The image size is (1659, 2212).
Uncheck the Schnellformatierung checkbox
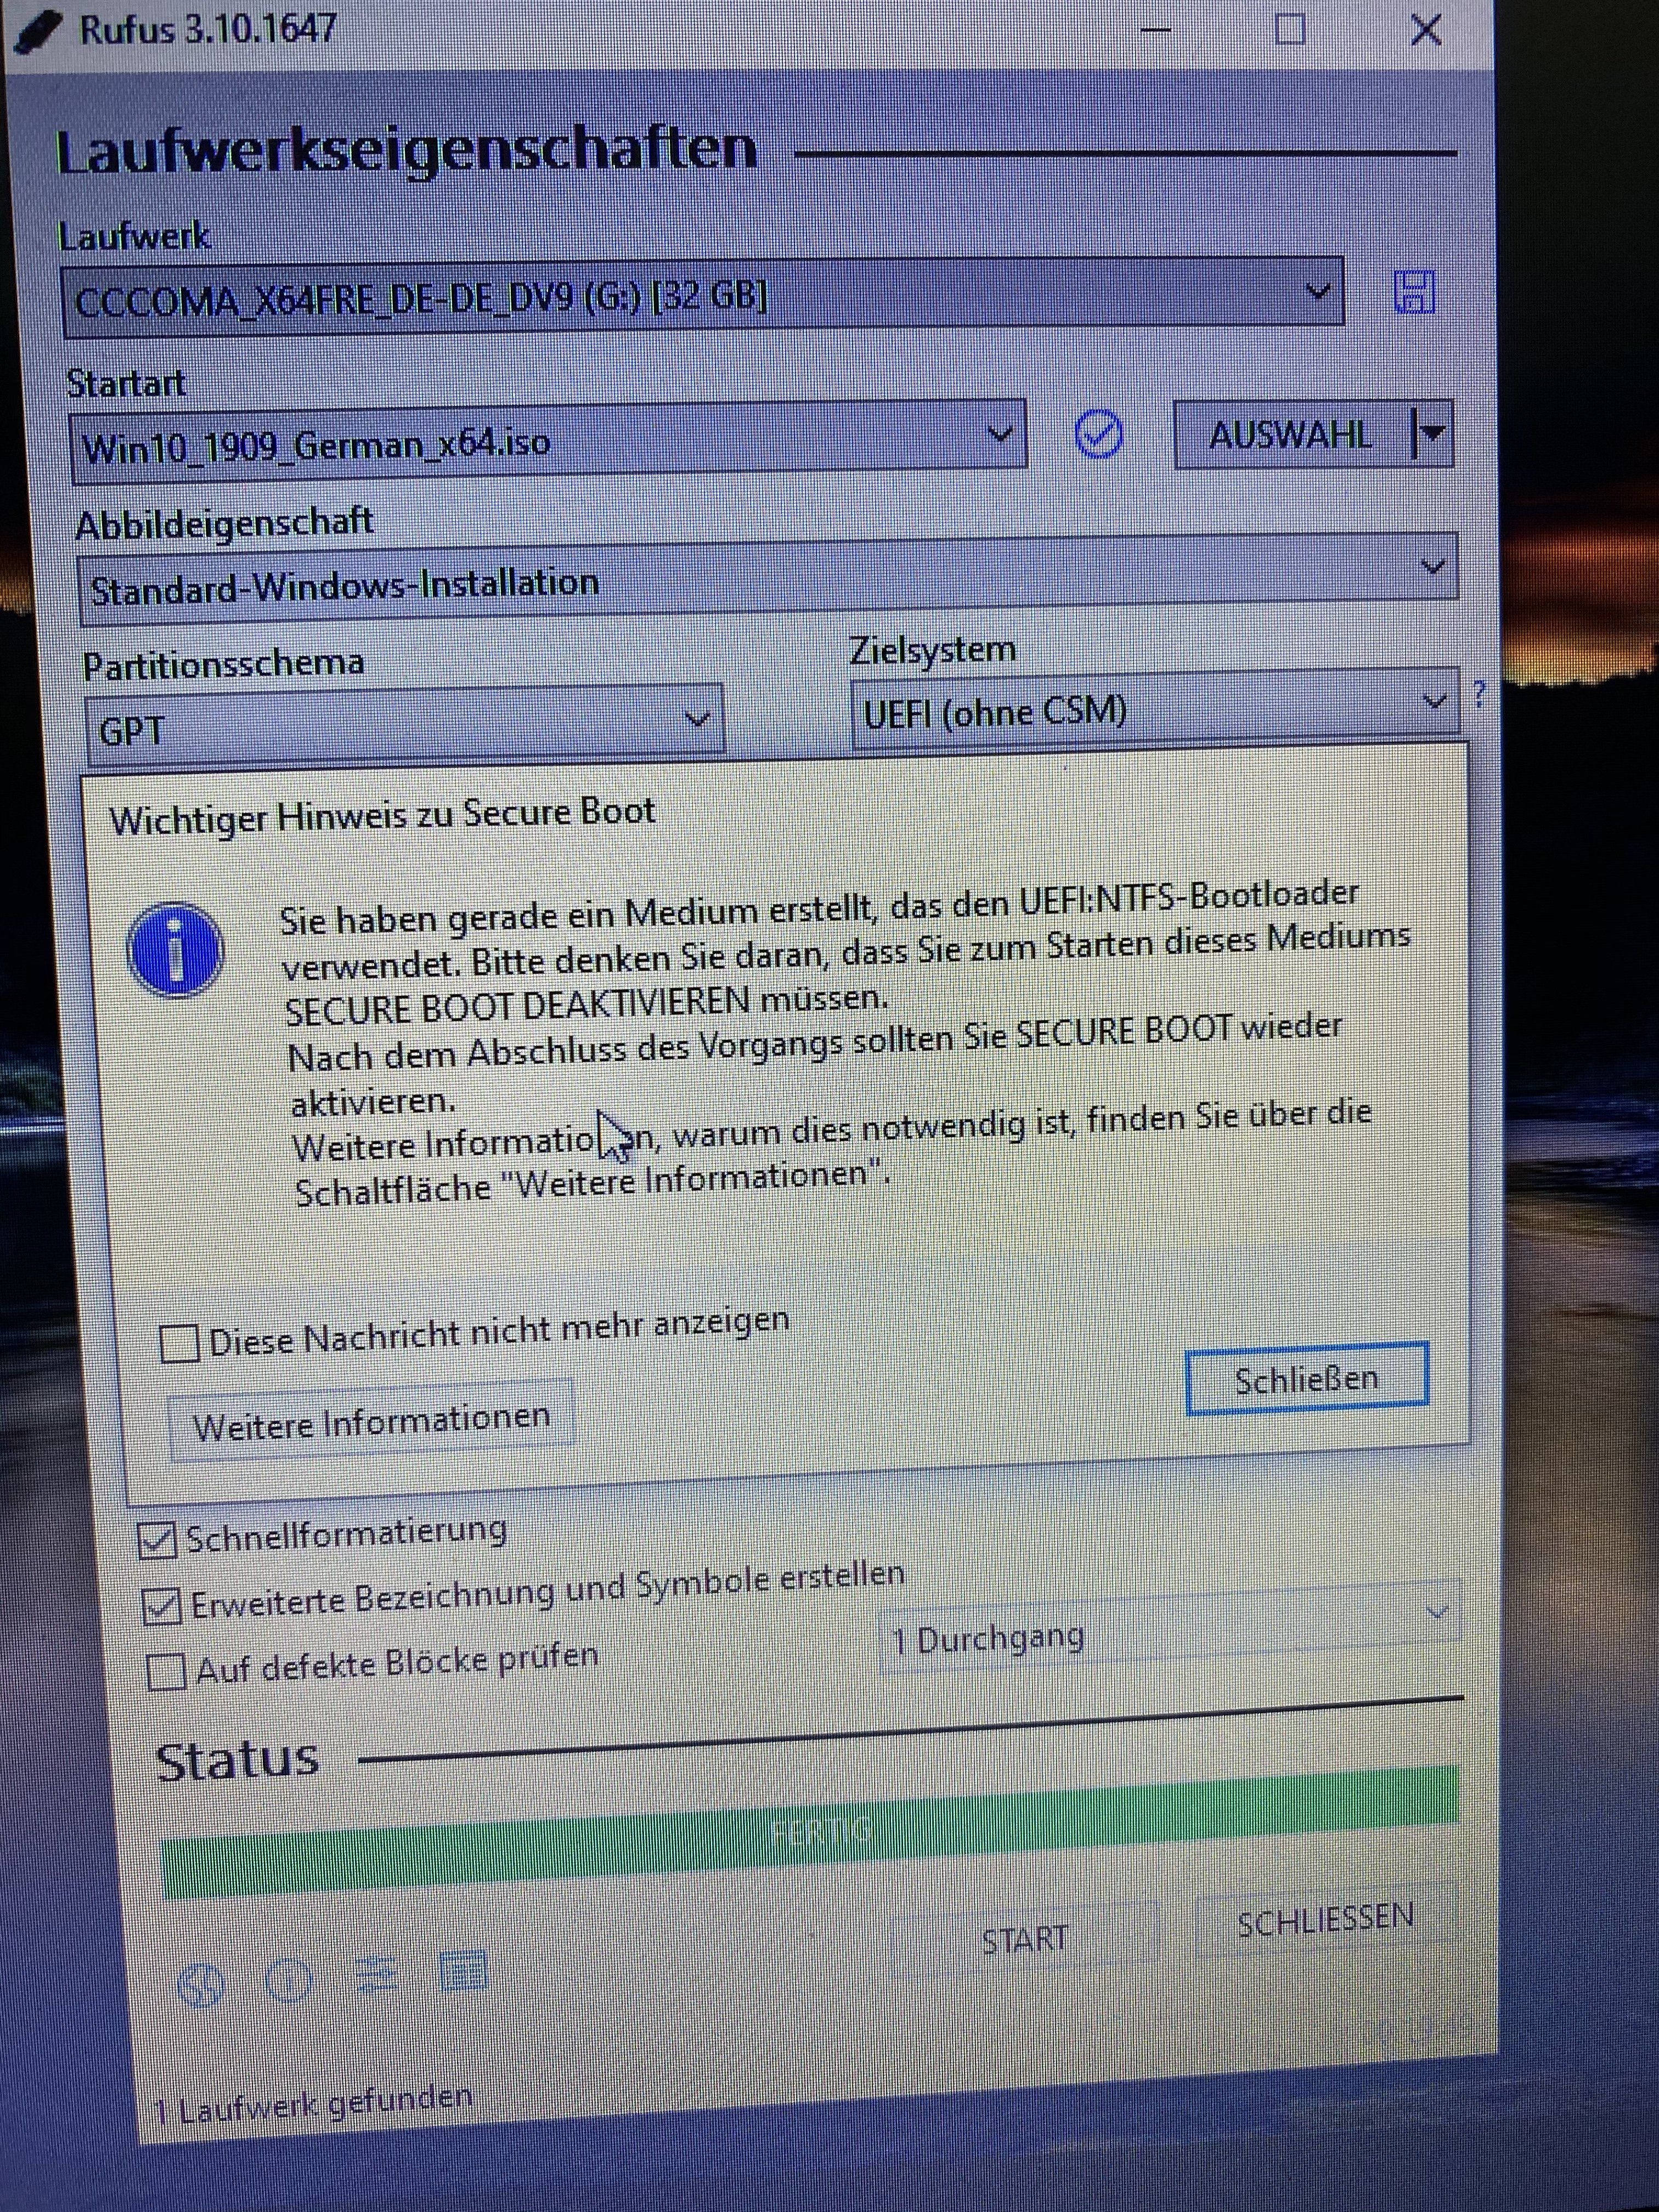pyautogui.click(x=158, y=1541)
